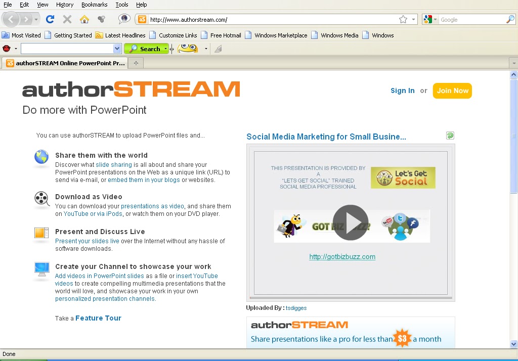Click the film reel Download as Video icon
This screenshot has height=361, width=518.
pos(41,199)
